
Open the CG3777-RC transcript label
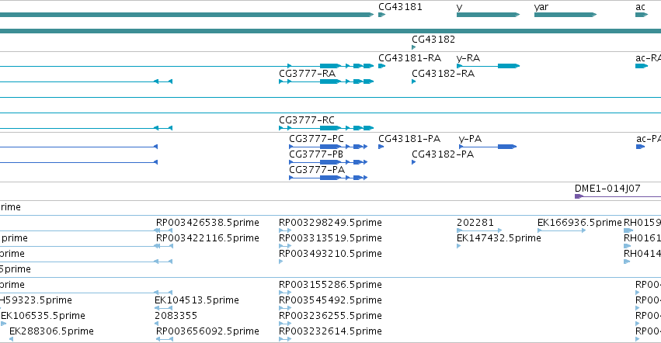307,120
